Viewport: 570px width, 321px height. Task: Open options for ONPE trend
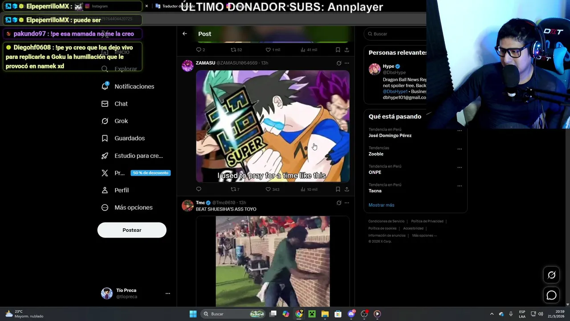click(x=460, y=168)
